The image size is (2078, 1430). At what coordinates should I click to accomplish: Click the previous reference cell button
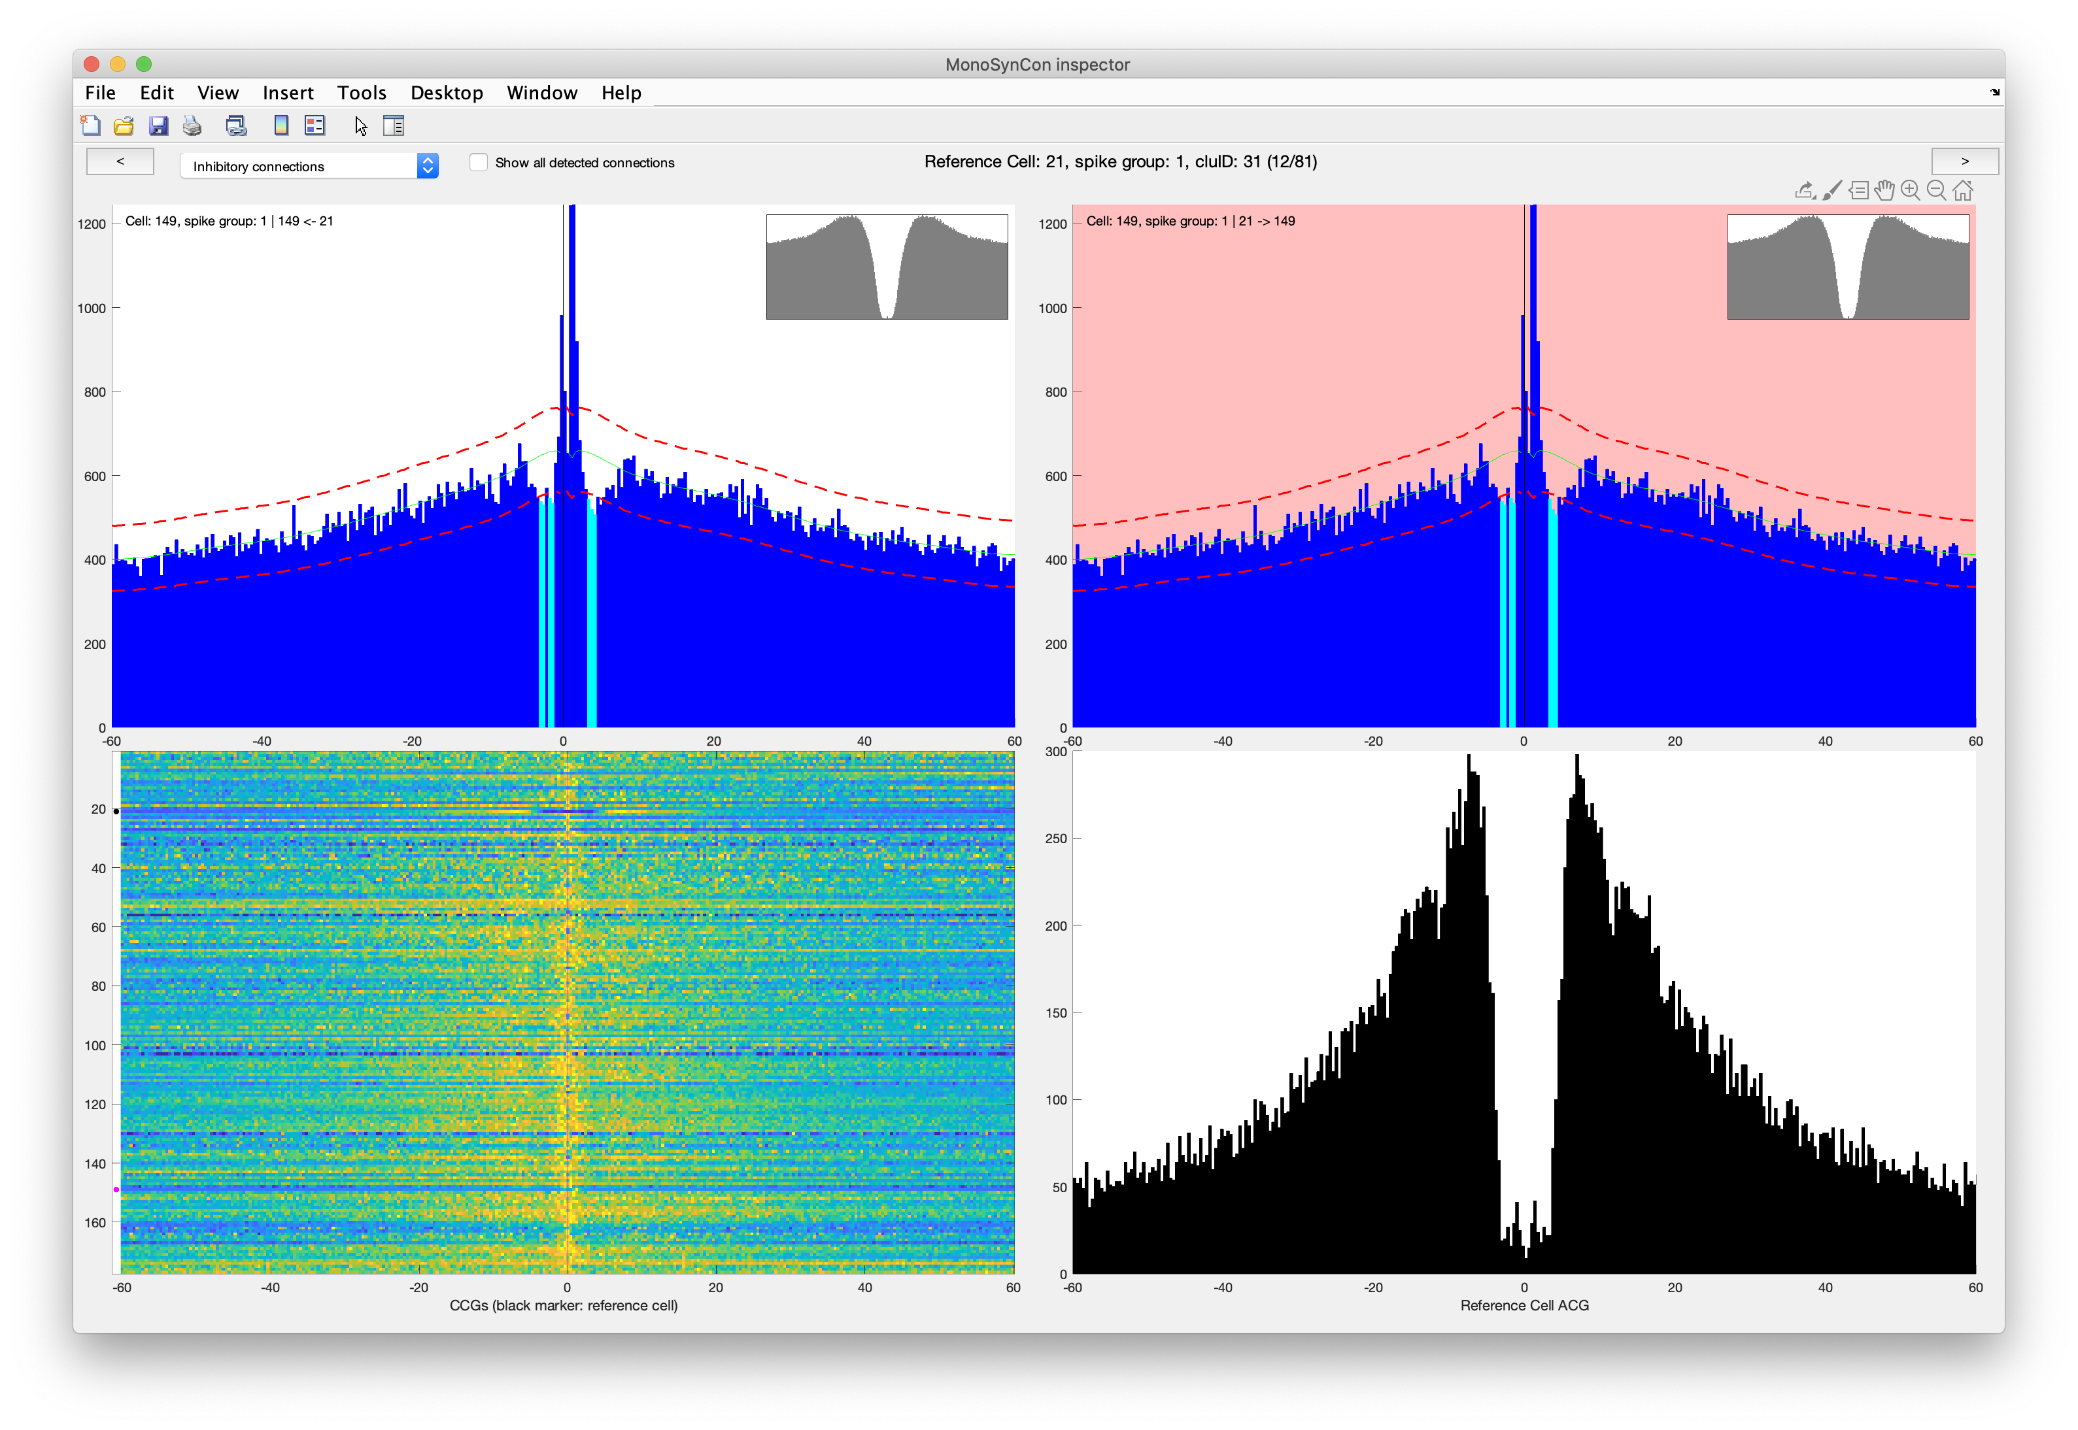(119, 161)
